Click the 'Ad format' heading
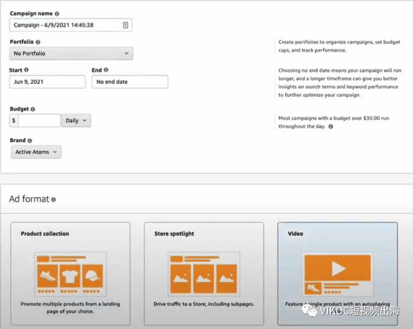The width and height of the screenshot is (413, 329). tap(29, 199)
